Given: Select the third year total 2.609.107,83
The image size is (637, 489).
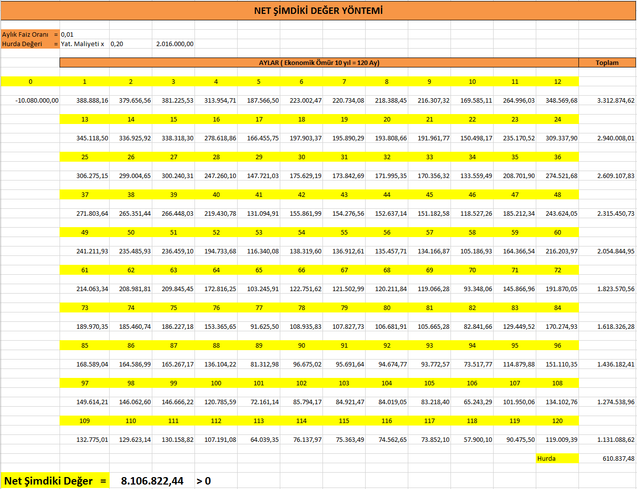Looking at the screenshot, I should [616, 176].
